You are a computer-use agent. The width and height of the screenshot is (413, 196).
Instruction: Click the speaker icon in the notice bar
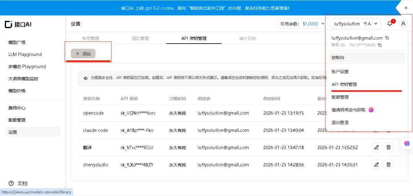coord(86,78)
